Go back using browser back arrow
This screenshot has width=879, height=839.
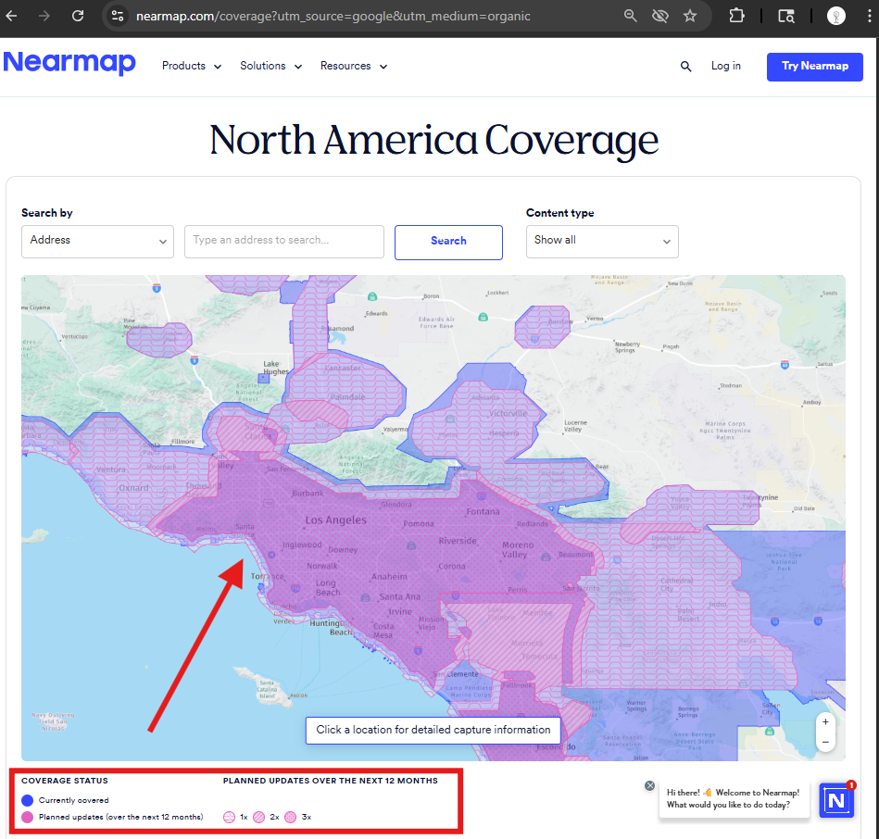pos(12,16)
